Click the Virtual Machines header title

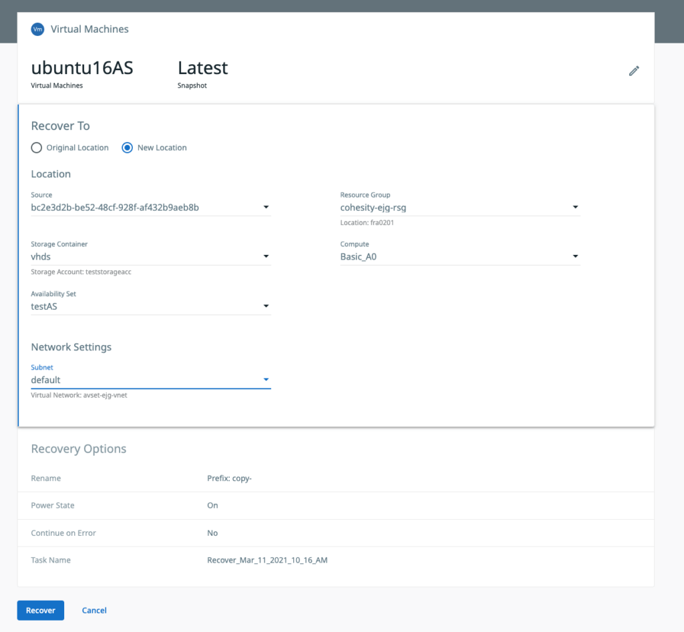pyautogui.click(x=90, y=29)
